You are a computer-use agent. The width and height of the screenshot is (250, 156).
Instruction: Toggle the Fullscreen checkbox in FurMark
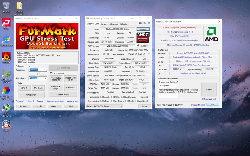click(30, 66)
